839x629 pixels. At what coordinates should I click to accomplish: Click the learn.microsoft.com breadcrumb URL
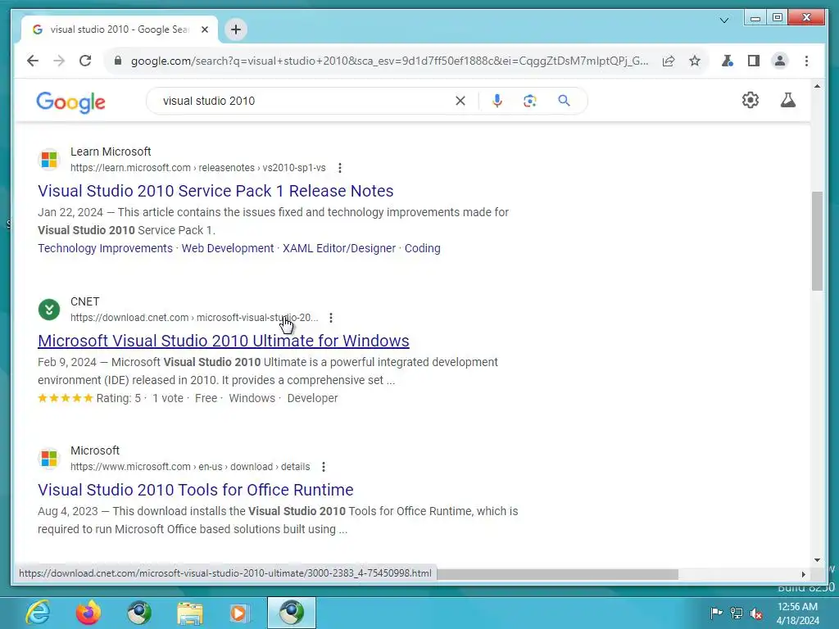198,168
